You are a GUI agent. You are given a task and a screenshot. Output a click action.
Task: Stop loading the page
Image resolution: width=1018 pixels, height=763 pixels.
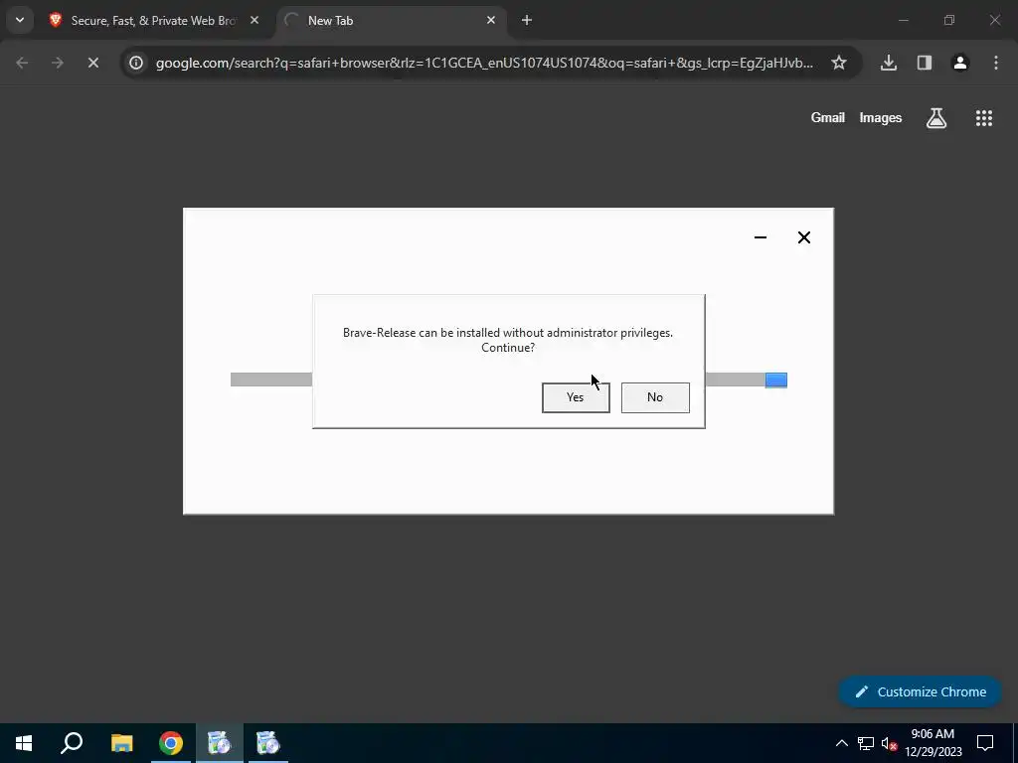pyautogui.click(x=92, y=63)
